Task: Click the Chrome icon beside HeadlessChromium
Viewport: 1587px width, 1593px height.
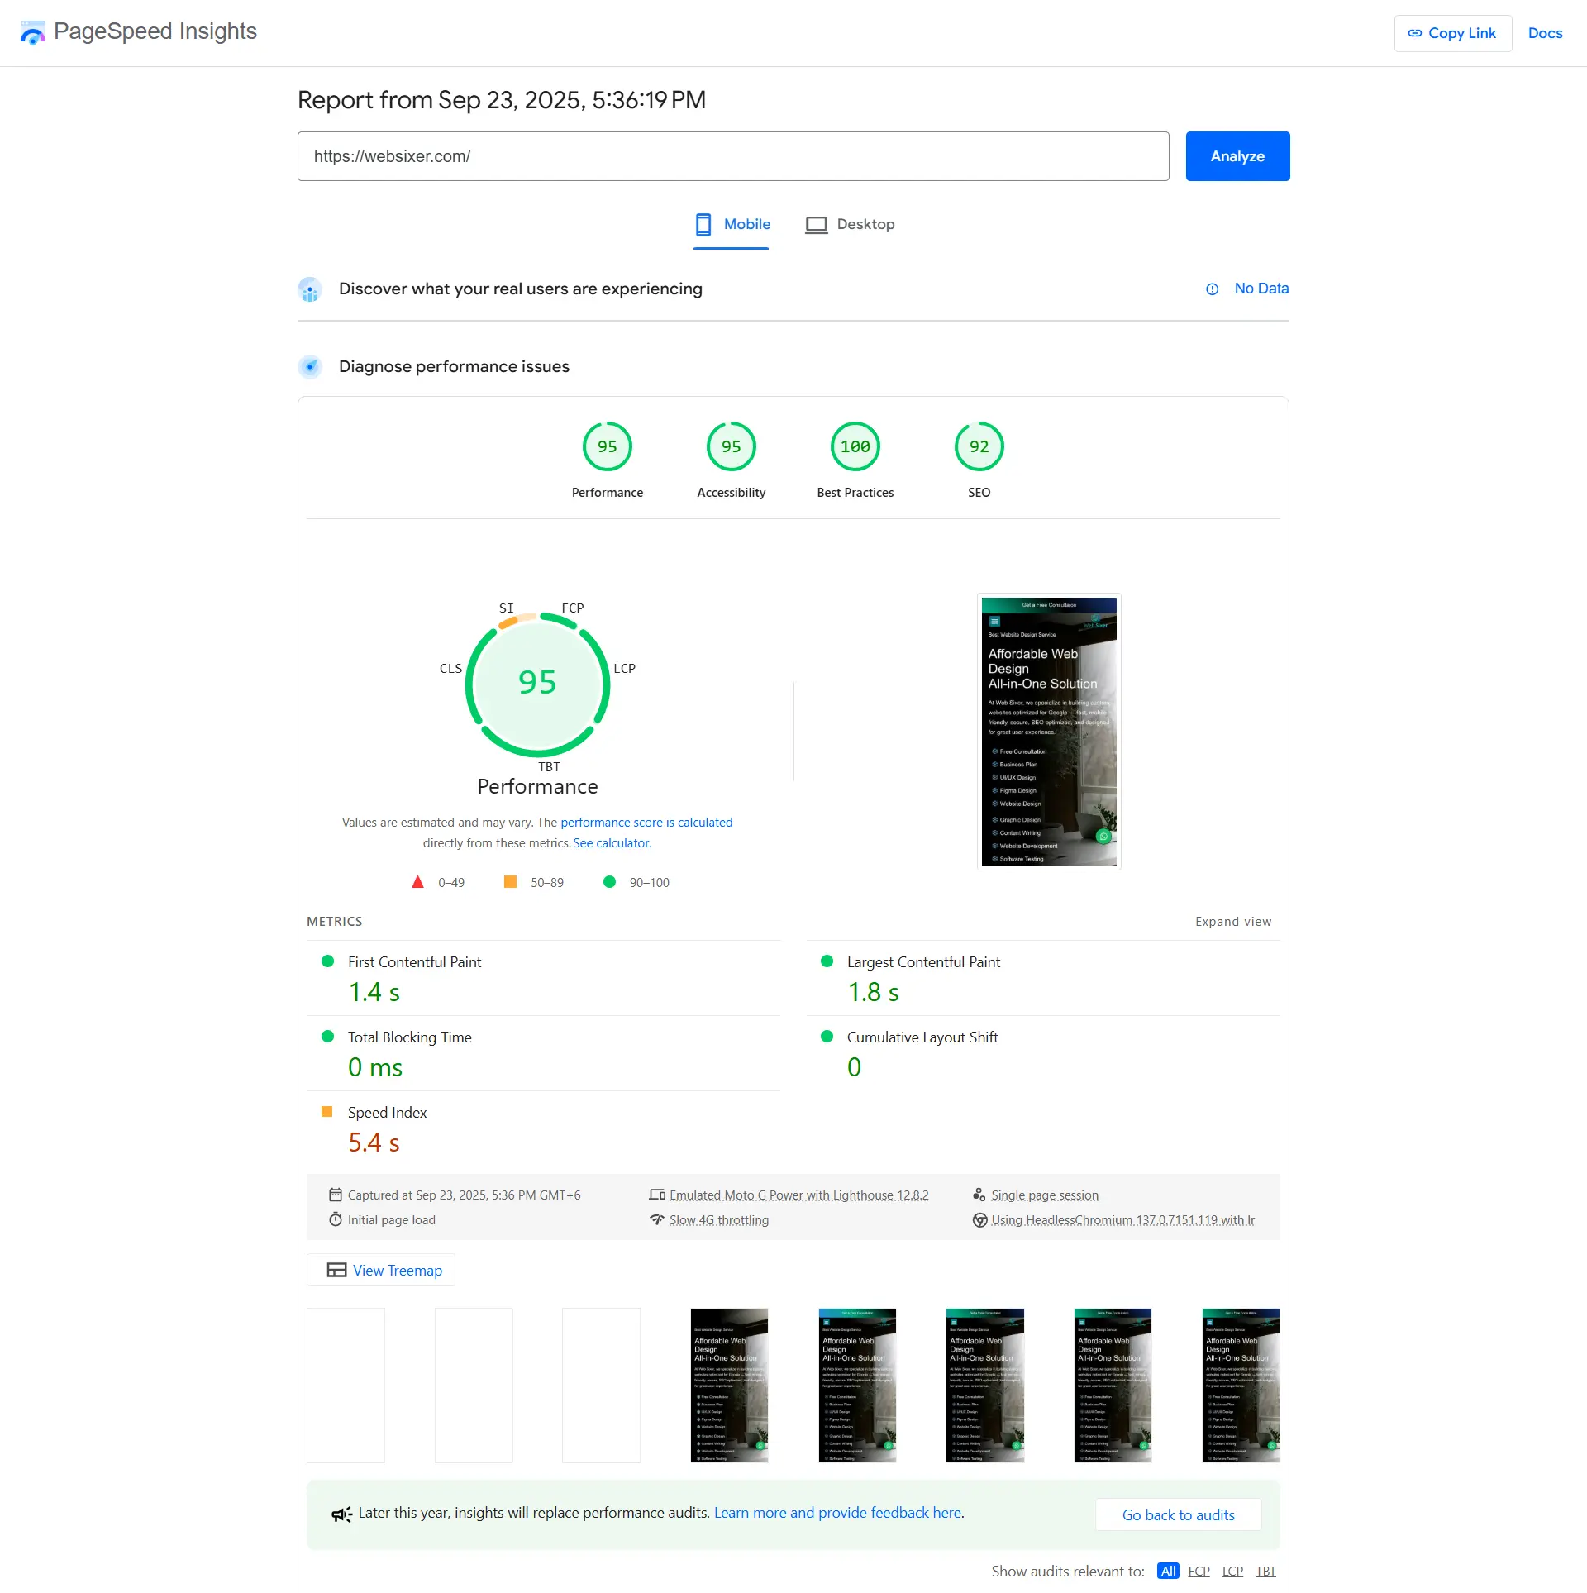Action: [979, 1219]
